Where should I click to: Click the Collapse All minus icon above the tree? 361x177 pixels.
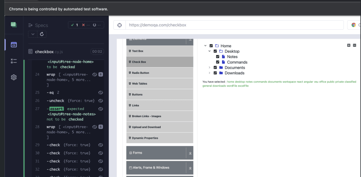(355, 45)
